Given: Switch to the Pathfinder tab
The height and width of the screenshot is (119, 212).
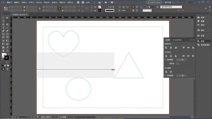Looking at the screenshot, I should 177,40.
